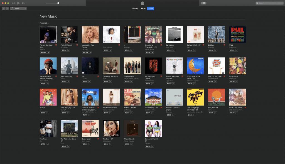This screenshot has width=285, height=164.
Task: Click the Can't Buy the Mood title
Action: pyautogui.click(x=110, y=76)
